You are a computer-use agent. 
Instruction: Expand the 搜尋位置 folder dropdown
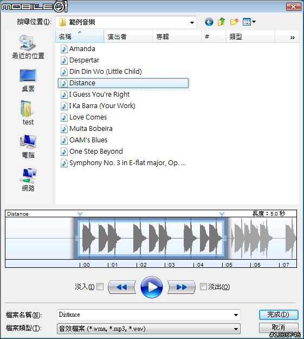tap(192, 22)
